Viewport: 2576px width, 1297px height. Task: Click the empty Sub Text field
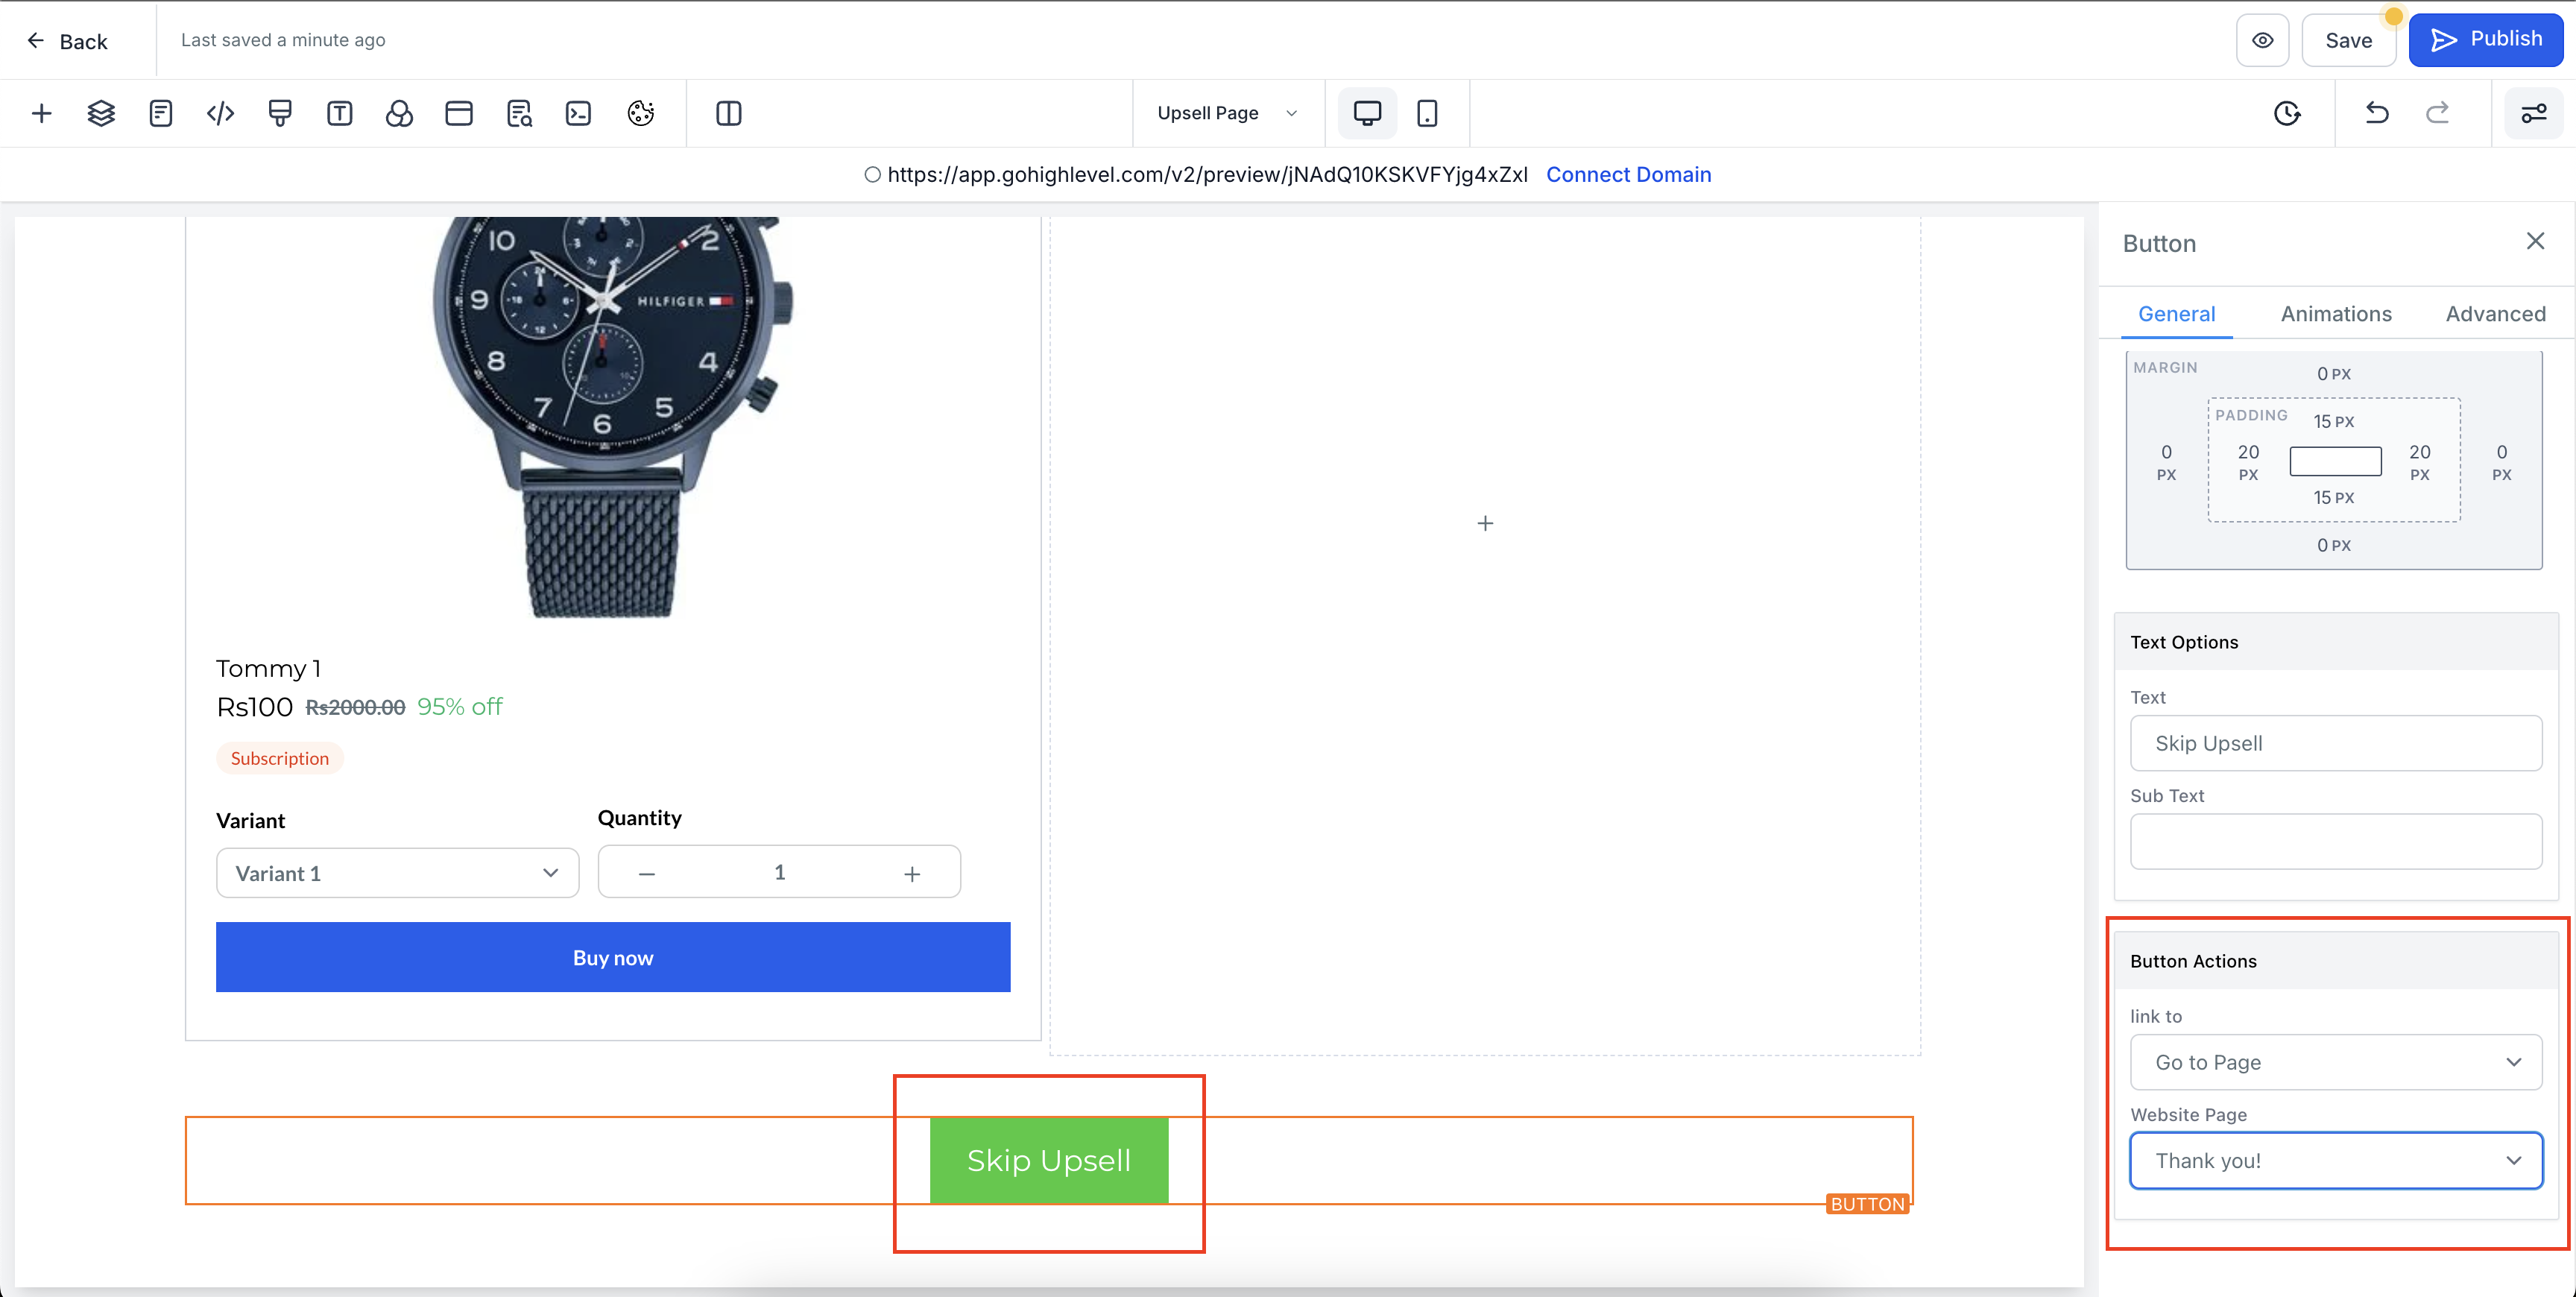2335,841
